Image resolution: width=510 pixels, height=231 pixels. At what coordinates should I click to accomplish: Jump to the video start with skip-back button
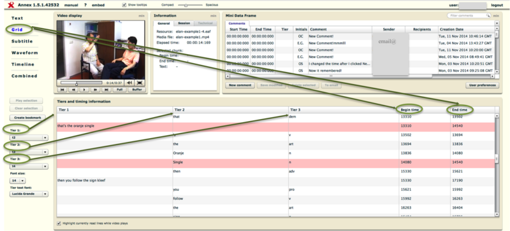point(62,90)
